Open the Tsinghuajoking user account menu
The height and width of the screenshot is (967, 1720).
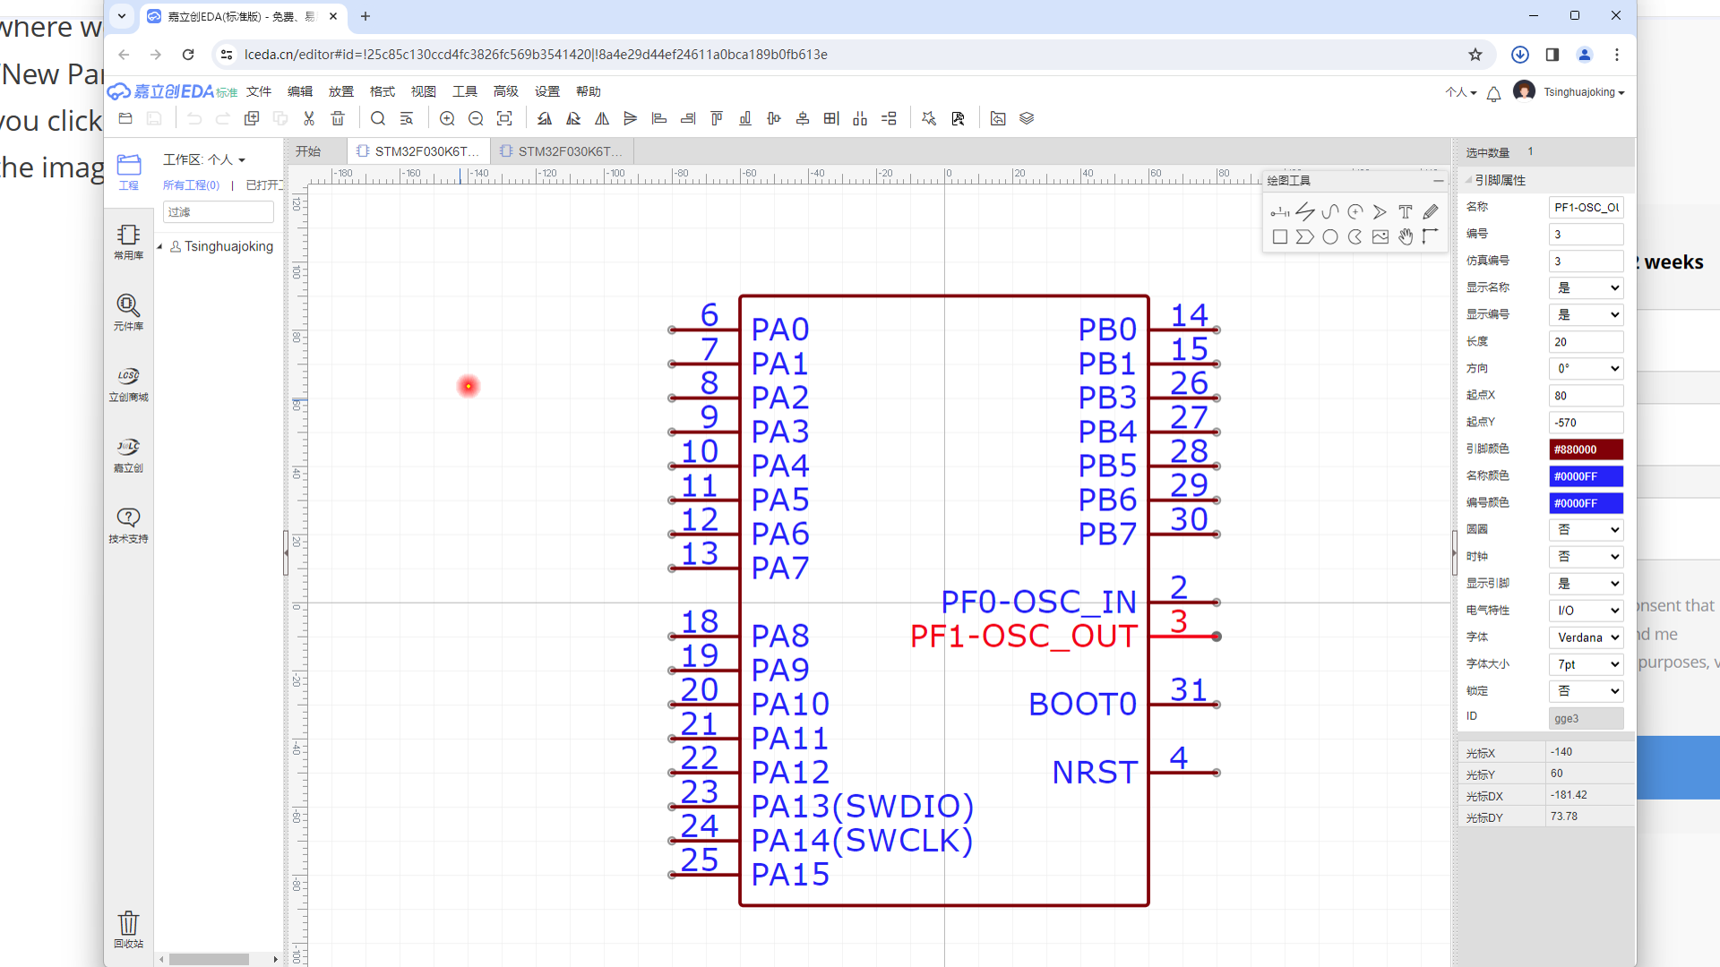tap(1582, 92)
